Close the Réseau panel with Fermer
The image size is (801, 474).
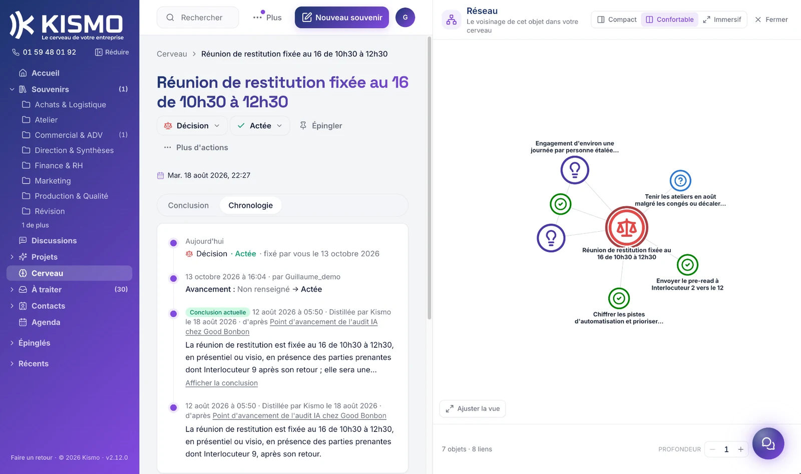point(771,20)
